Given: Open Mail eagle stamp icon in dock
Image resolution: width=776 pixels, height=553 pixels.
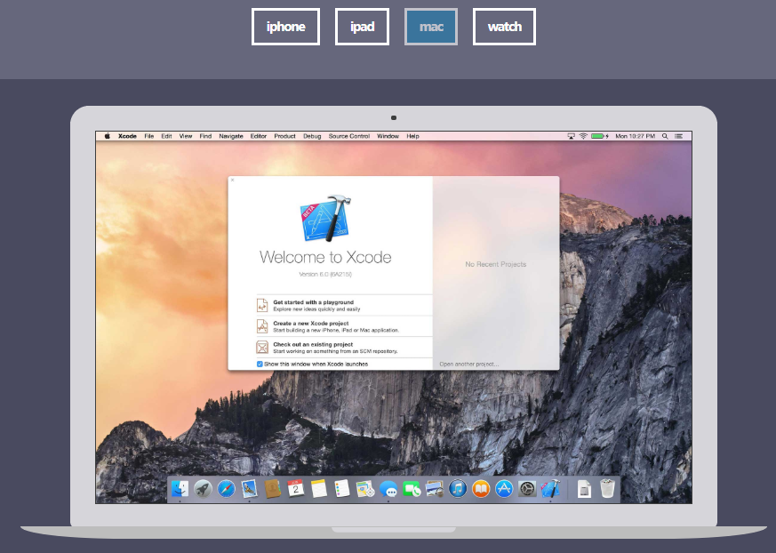Looking at the screenshot, I should pyautogui.click(x=250, y=489).
